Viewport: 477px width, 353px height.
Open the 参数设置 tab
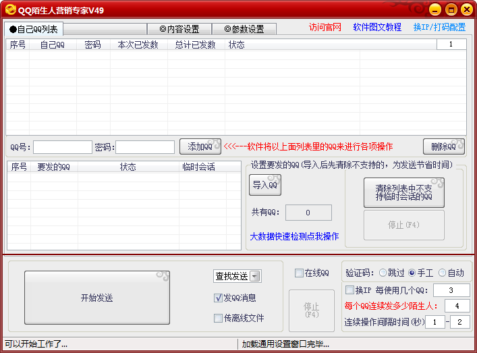tap(244, 29)
